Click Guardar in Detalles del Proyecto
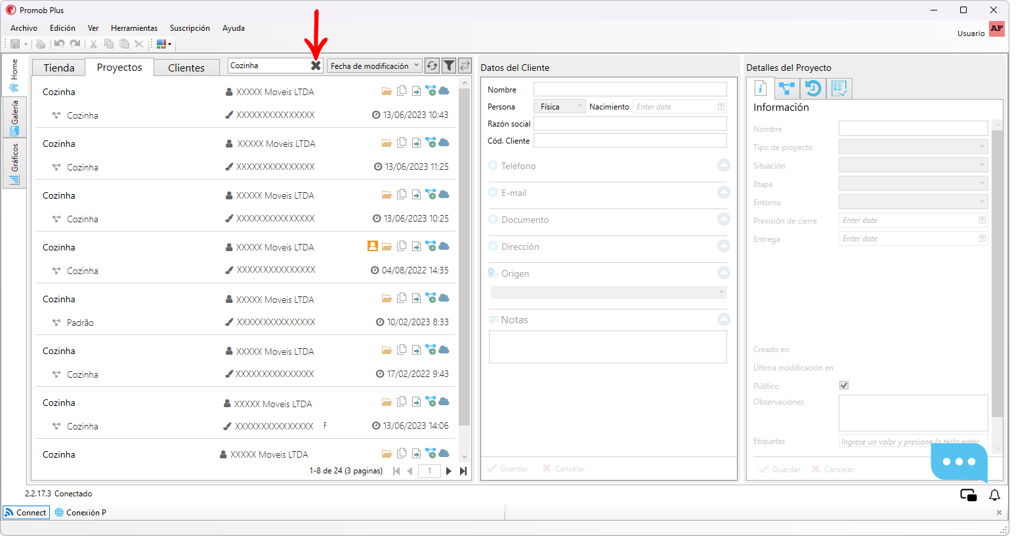 click(x=780, y=469)
